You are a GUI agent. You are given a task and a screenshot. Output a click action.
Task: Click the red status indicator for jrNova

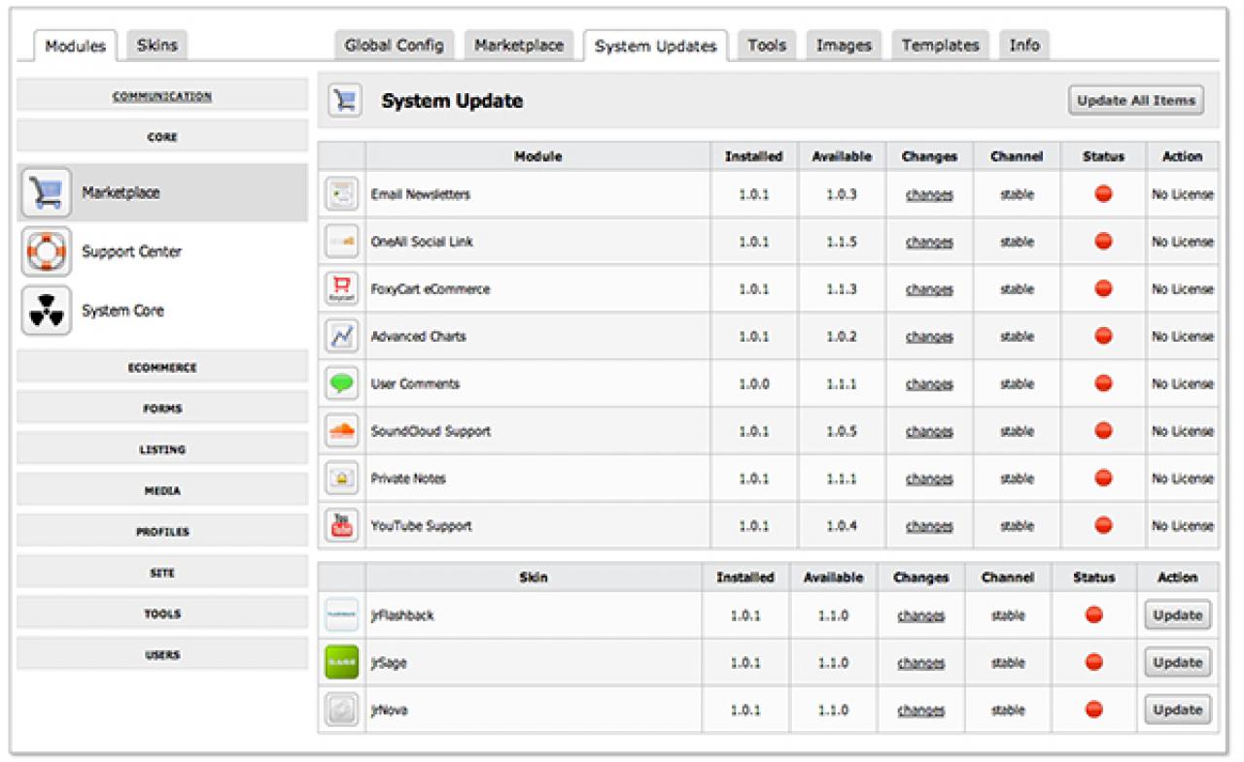coord(1093,711)
